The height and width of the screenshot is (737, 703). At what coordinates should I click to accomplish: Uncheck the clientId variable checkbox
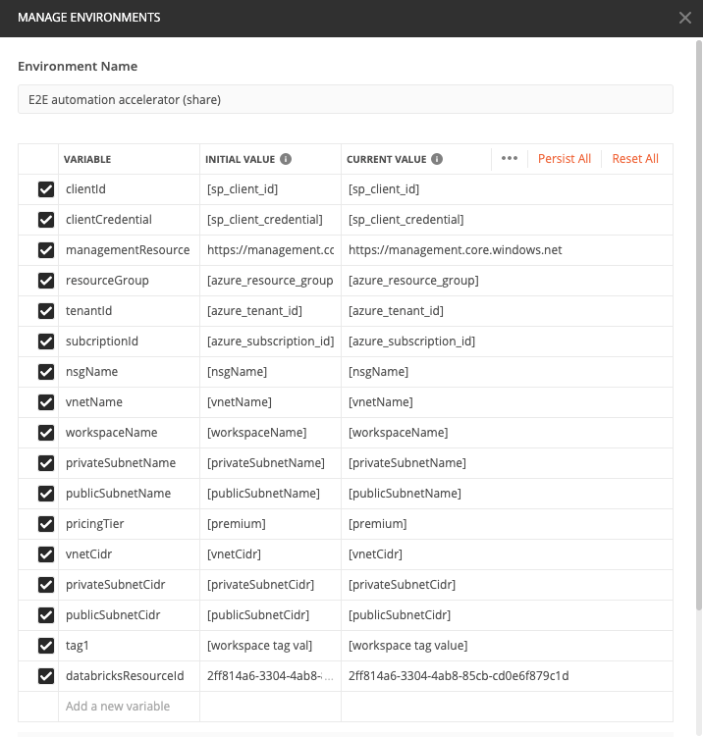click(46, 189)
